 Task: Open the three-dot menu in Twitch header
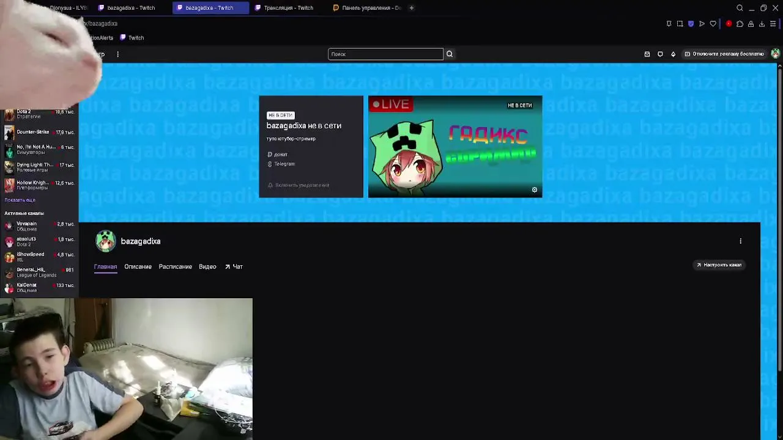(117, 54)
